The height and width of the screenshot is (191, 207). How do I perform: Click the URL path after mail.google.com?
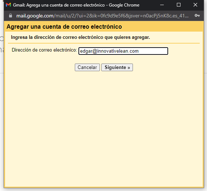[x=121, y=16]
